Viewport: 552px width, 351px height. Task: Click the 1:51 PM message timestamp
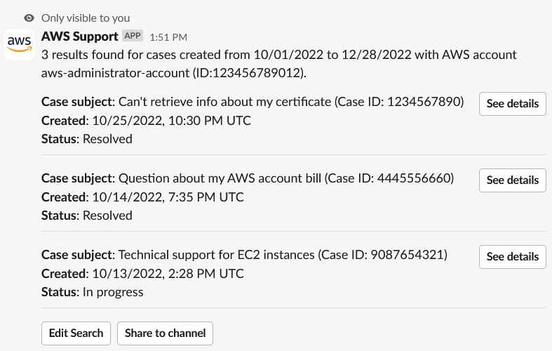click(x=168, y=37)
